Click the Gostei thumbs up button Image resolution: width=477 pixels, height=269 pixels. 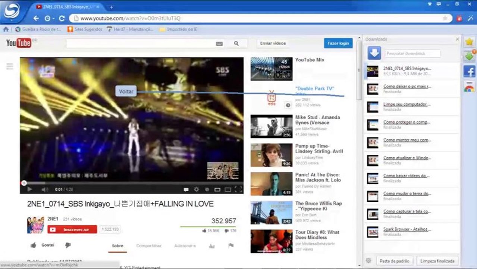coord(42,245)
